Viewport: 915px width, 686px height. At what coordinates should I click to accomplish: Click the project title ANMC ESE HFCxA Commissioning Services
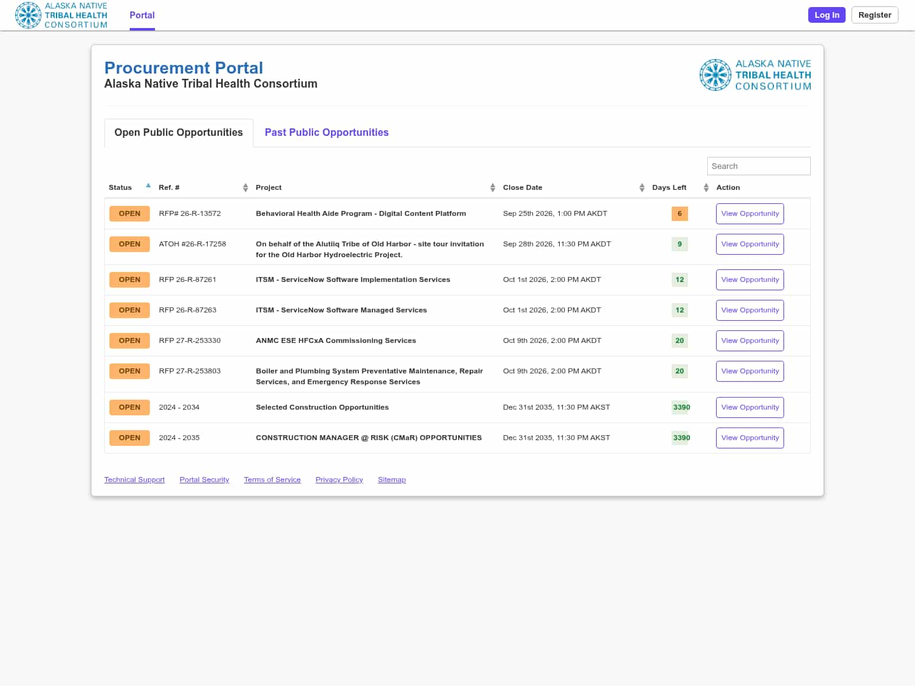point(336,340)
